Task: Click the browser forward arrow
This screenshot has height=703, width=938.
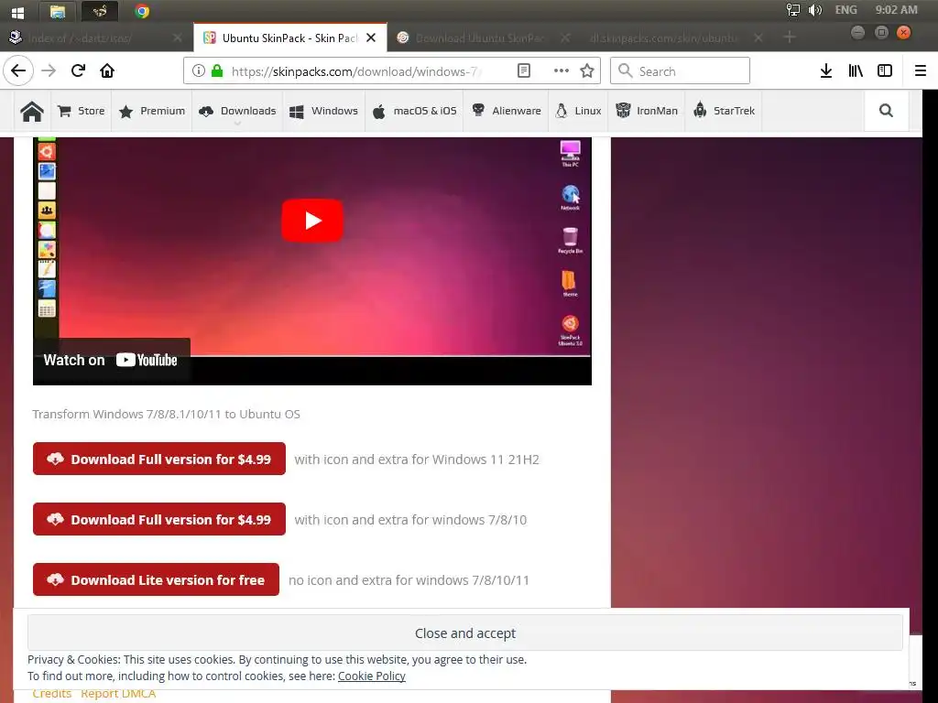Action: click(49, 70)
